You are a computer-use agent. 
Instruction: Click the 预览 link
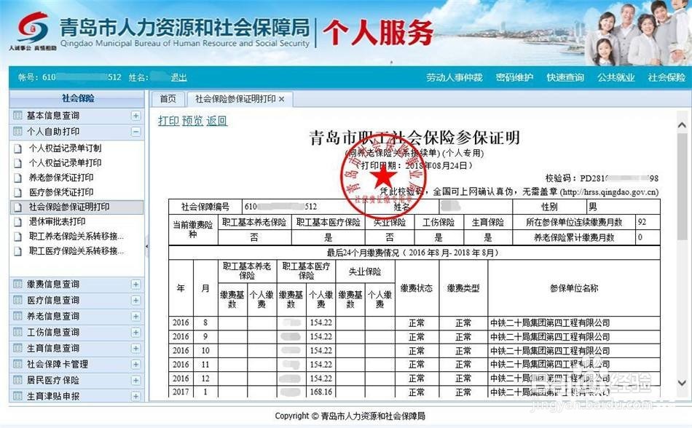pos(192,121)
